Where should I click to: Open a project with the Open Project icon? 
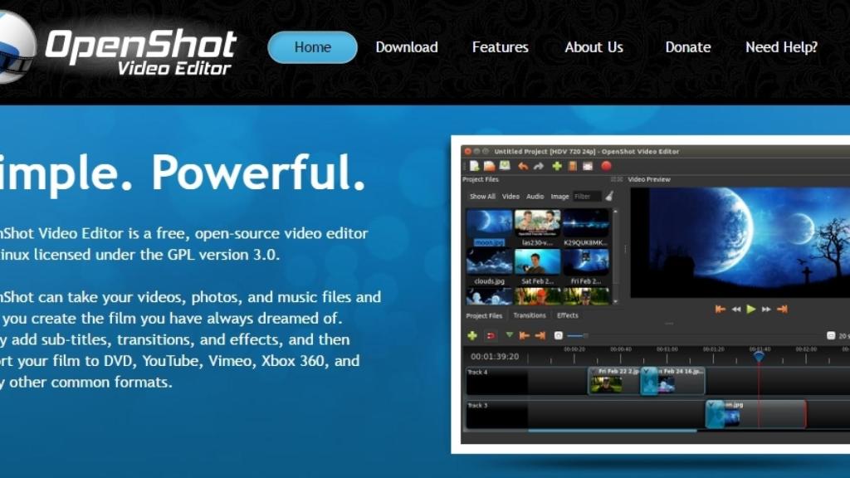(490, 167)
